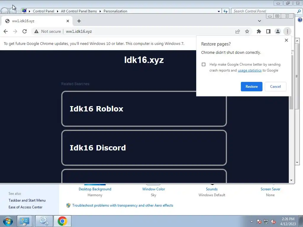Screen dimensions: 303x227
Task: Open Taskbar and Start Menu link
Action: coord(27,200)
